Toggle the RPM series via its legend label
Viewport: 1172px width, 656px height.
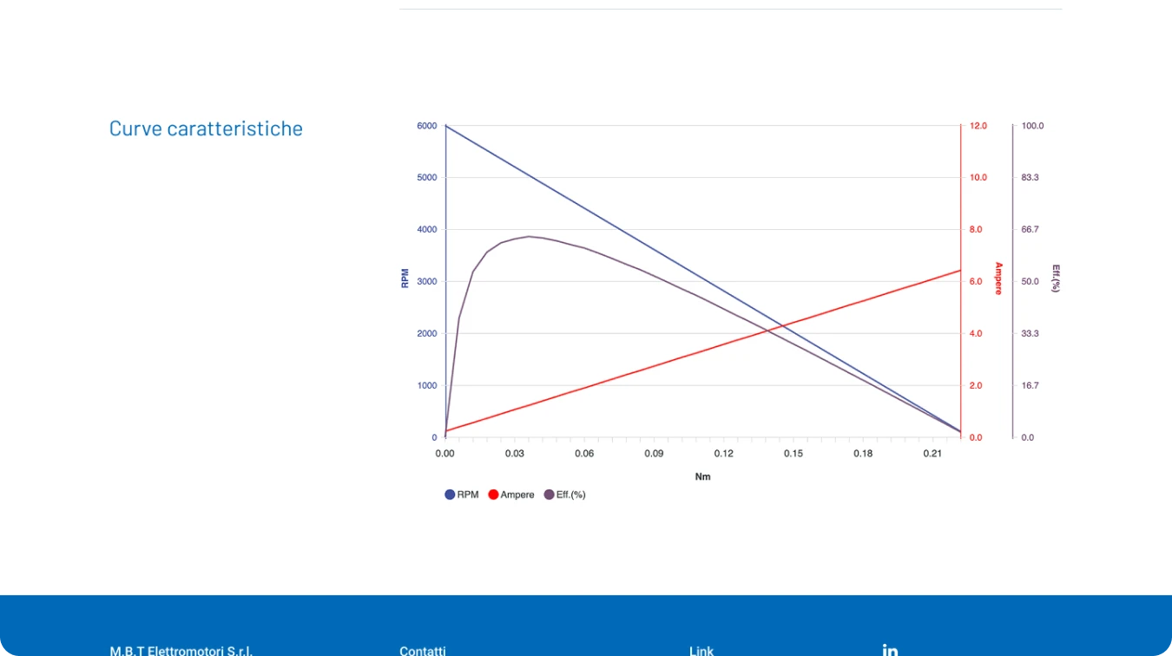point(468,495)
